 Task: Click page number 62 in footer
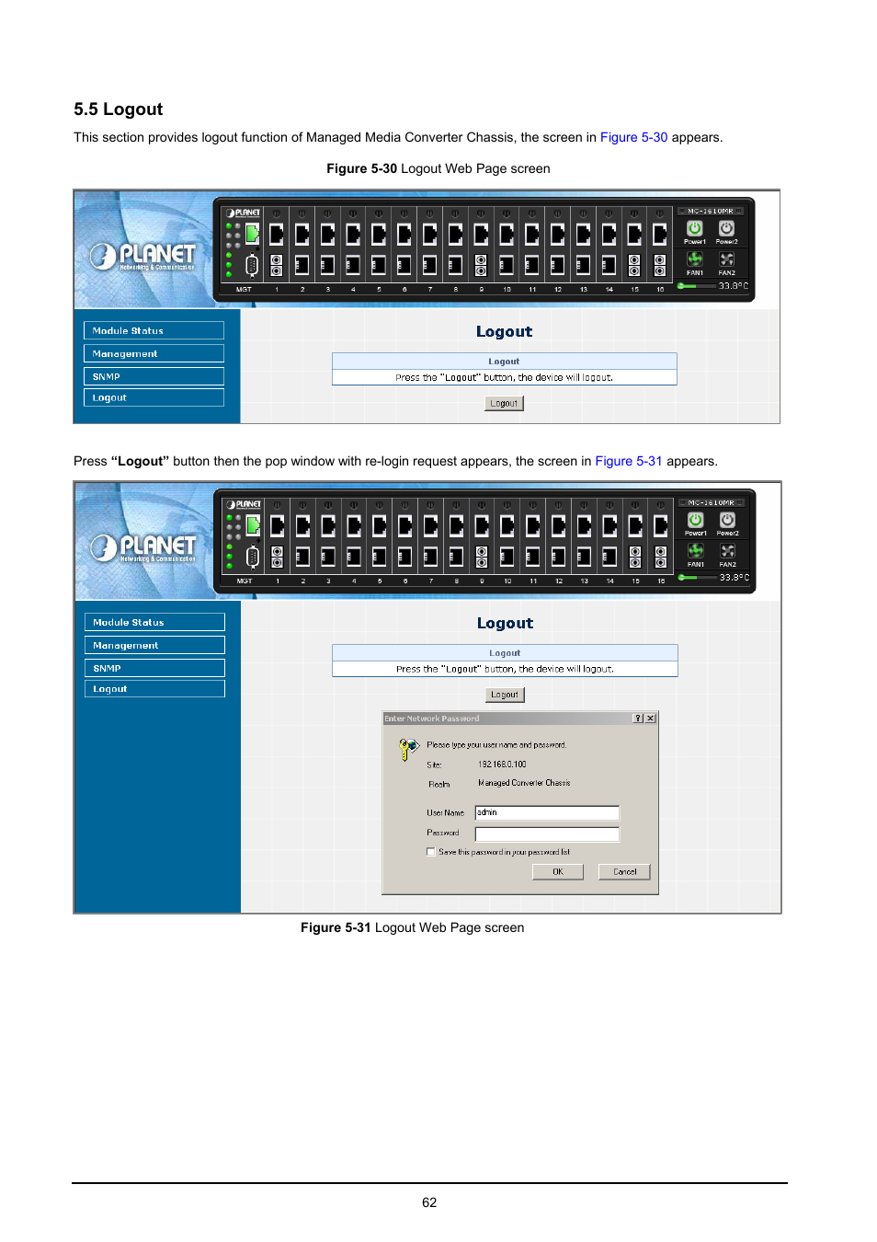tap(429, 1202)
